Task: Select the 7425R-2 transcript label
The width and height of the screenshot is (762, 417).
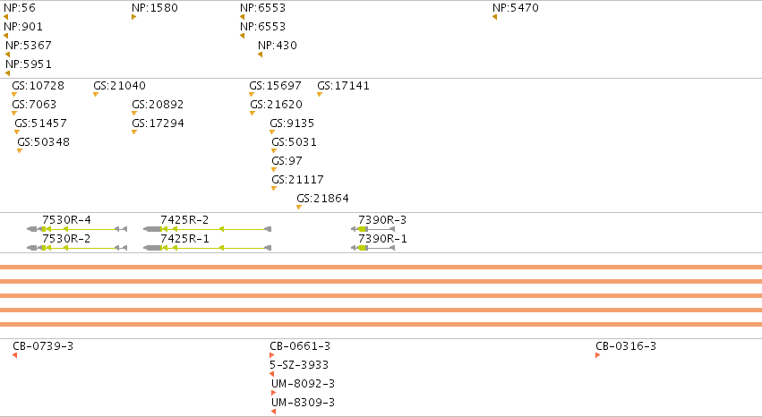Action: tap(184, 220)
